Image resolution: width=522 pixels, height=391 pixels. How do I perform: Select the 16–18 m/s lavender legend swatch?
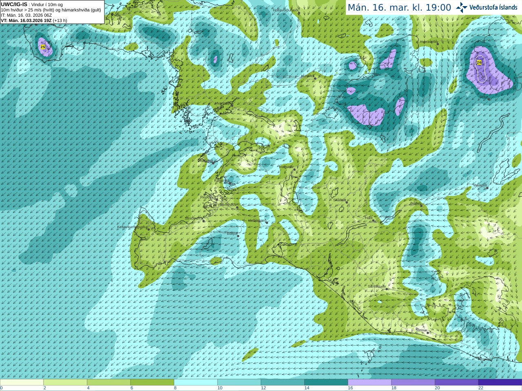tap(369, 382)
